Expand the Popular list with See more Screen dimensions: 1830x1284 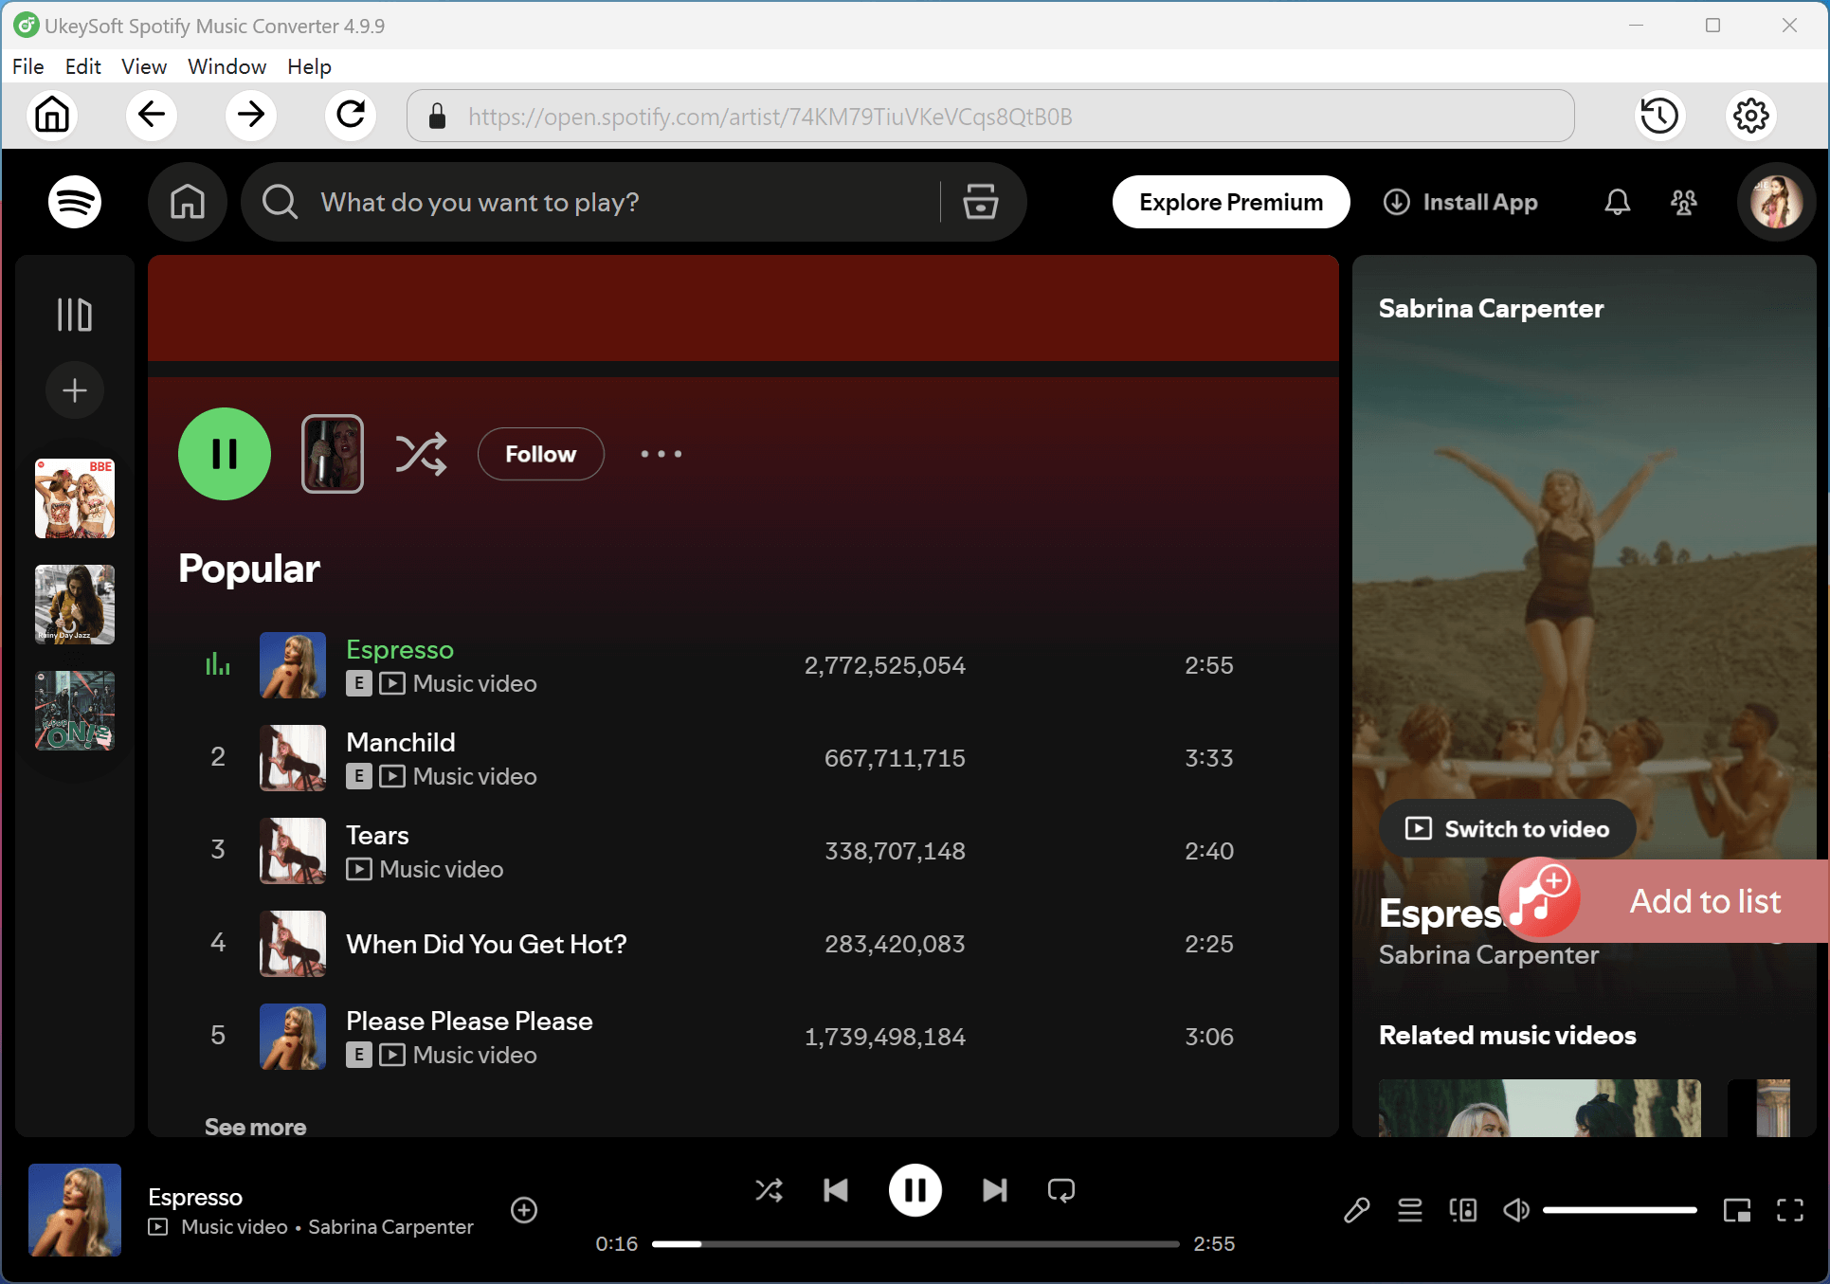[255, 1127]
